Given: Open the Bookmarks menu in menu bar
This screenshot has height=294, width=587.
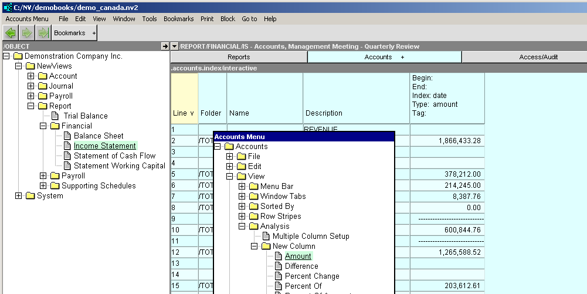Looking at the screenshot, I should [178, 19].
